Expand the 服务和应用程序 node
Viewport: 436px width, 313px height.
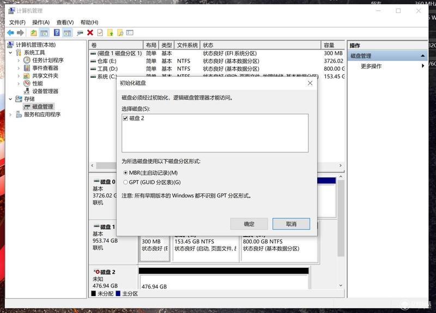pos(10,114)
